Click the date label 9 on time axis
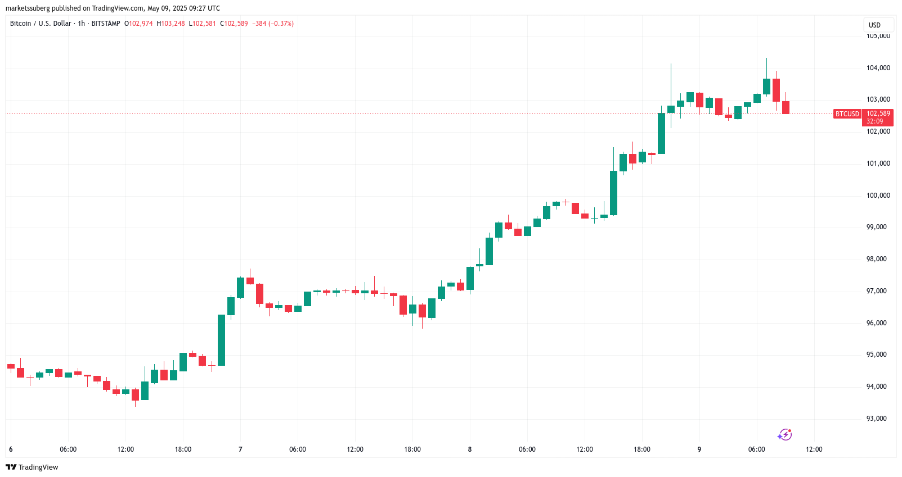The height and width of the screenshot is (477, 902). (699, 449)
